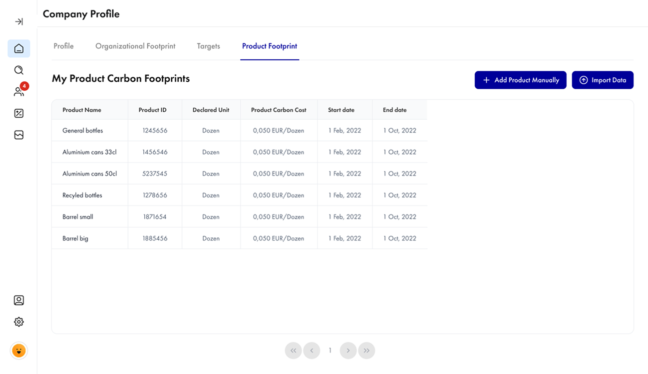Click the Product Carbon Cost column header
Screen dimensions: 648x374
click(279, 110)
